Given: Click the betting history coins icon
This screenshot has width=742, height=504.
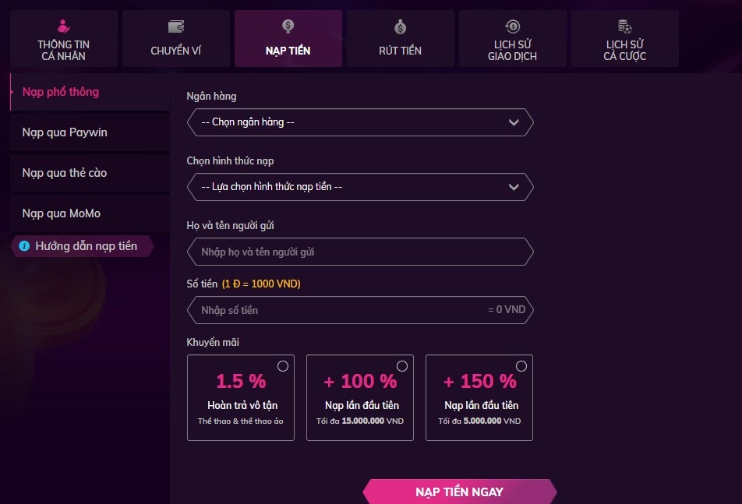Looking at the screenshot, I should 624,26.
